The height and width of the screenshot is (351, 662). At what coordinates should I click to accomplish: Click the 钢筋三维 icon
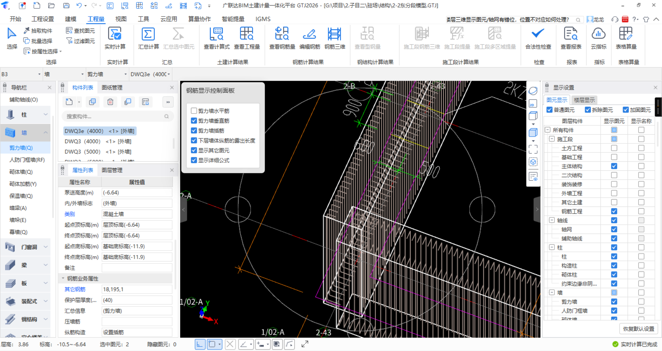pyautogui.click(x=334, y=34)
